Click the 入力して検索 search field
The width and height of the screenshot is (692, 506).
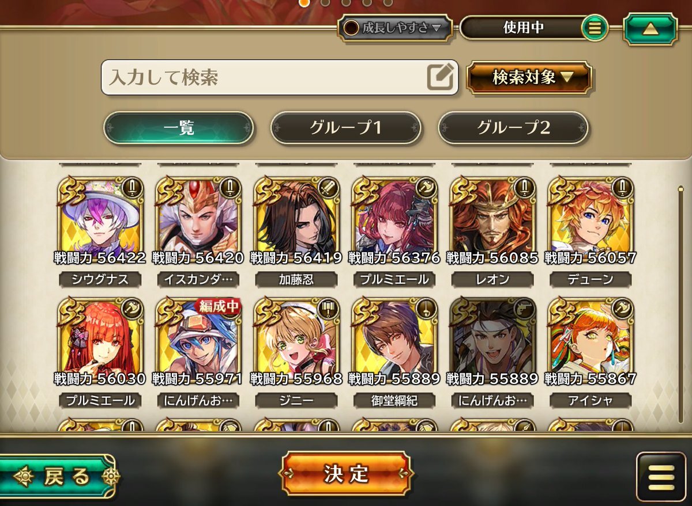click(x=280, y=77)
